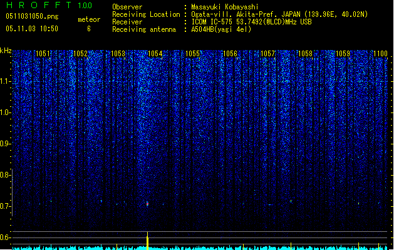Click the 1058 time marker

click(305, 54)
